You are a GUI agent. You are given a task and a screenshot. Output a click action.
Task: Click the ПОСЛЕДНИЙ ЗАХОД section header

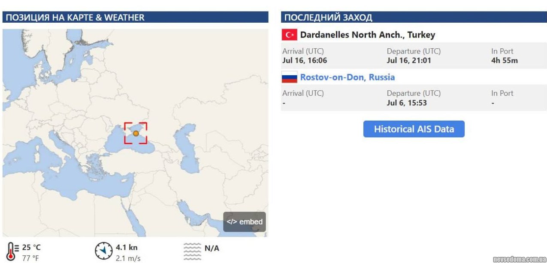click(329, 18)
